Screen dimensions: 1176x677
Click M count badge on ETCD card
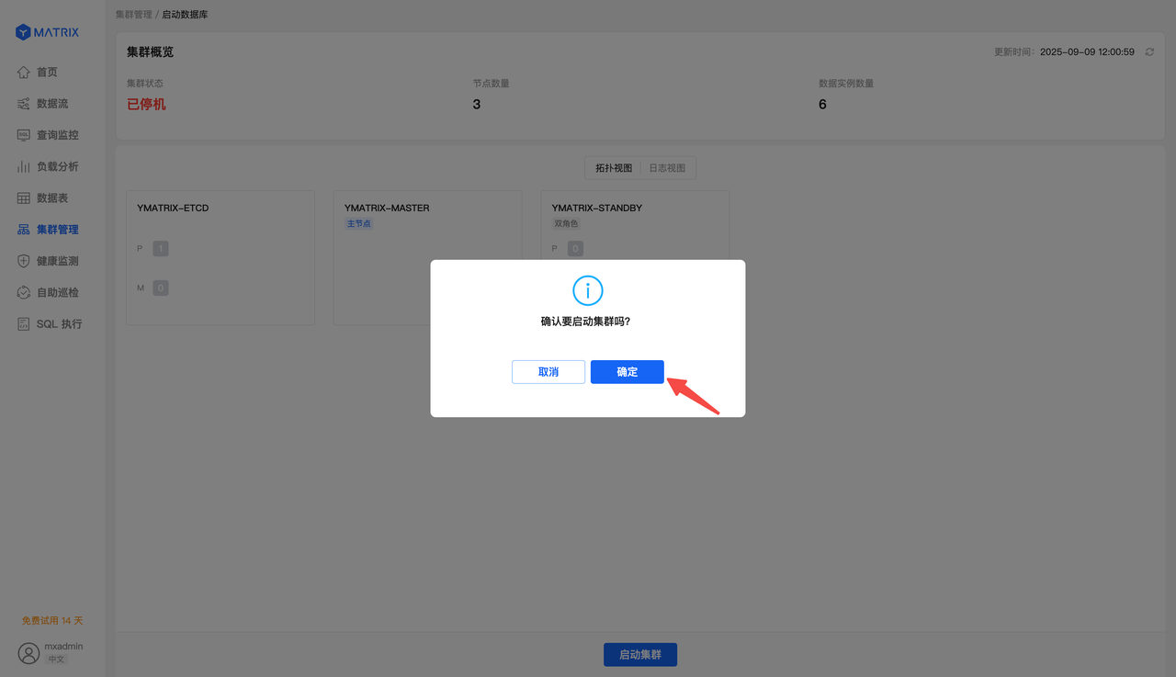click(161, 288)
